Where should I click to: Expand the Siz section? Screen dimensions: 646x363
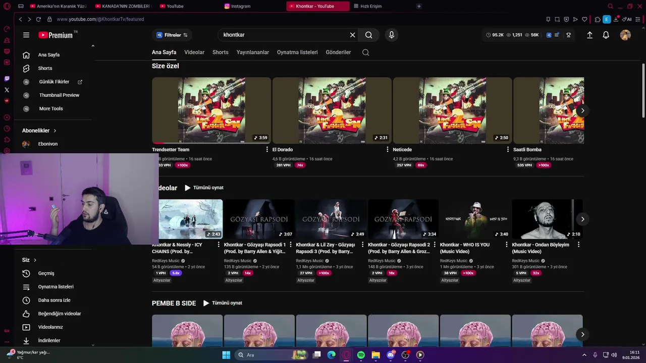[x=29, y=260]
